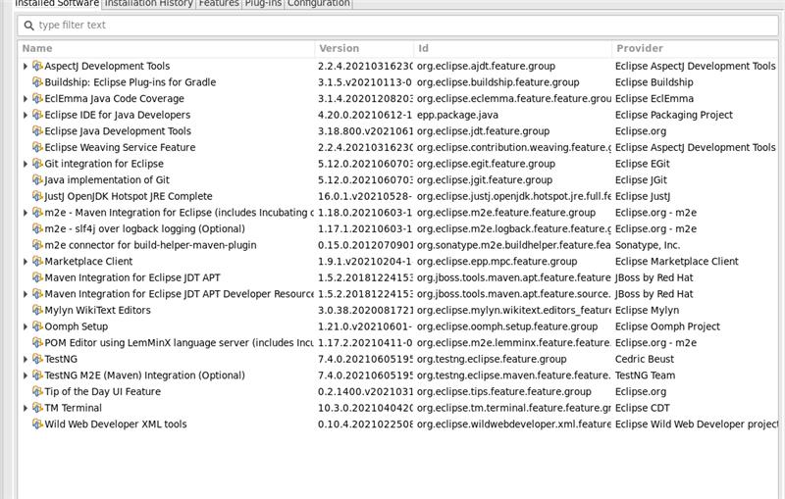Screen dimensions: 785x499
Task: Select the 'Mylyn WikiText Editors' entry
Action: pos(97,310)
